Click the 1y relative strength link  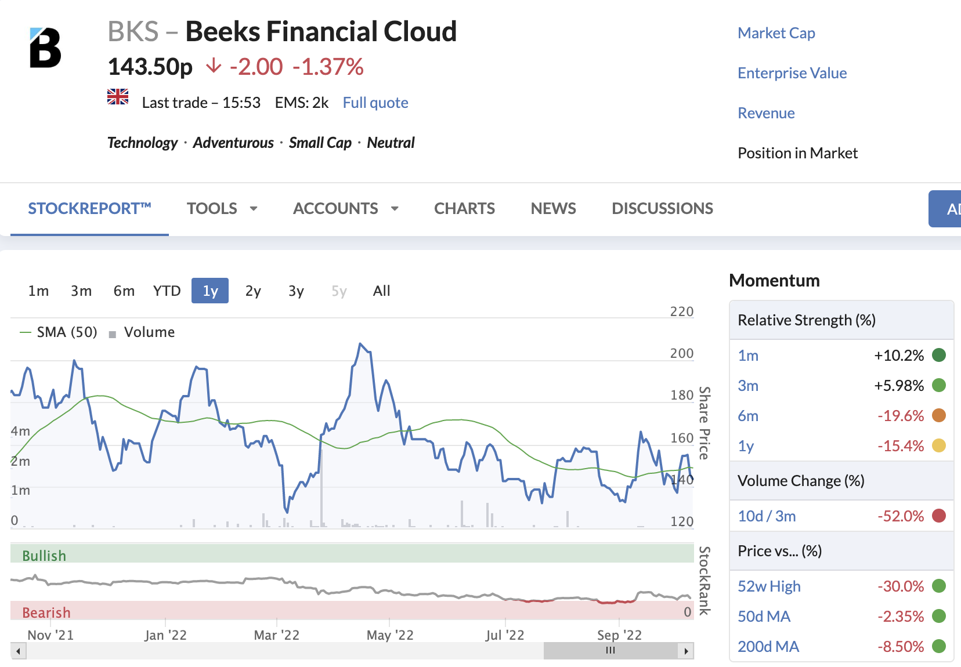click(746, 446)
